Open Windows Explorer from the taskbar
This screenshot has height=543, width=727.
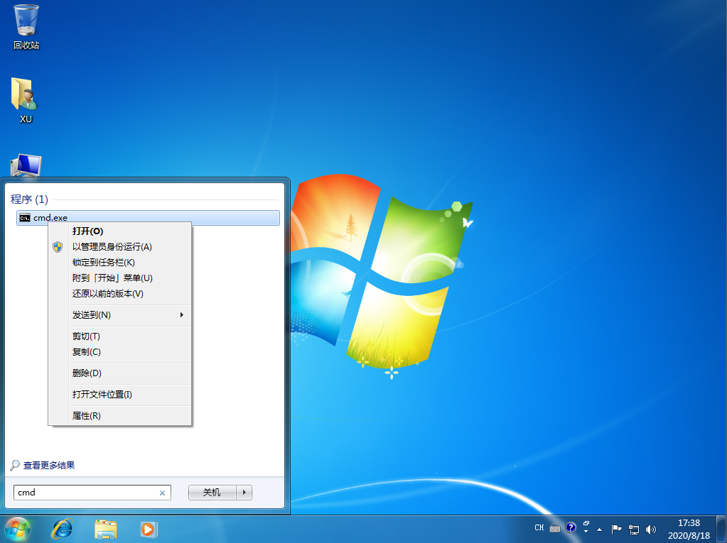[106, 528]
